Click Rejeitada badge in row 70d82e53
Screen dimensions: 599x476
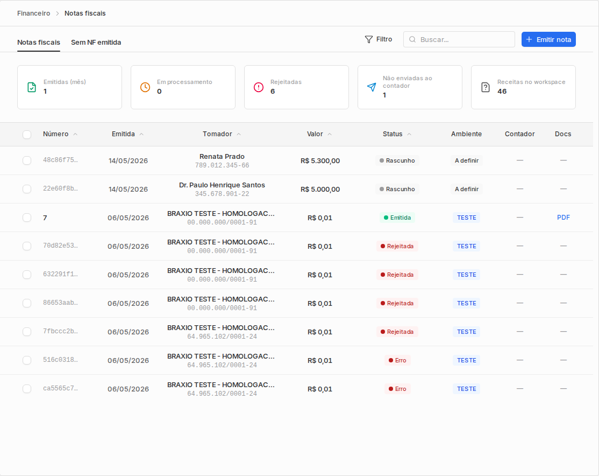point(397,247)
